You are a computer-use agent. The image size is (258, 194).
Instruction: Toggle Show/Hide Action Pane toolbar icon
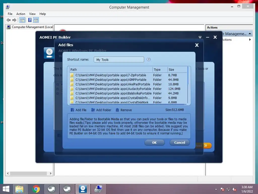(36, 20)
